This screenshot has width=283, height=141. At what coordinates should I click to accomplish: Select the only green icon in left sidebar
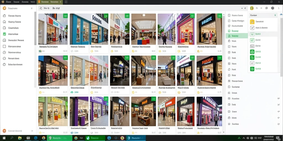pos(4,34)
